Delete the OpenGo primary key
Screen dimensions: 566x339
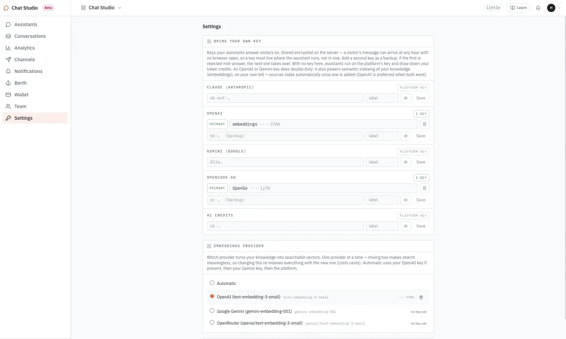tap(425, 188)
